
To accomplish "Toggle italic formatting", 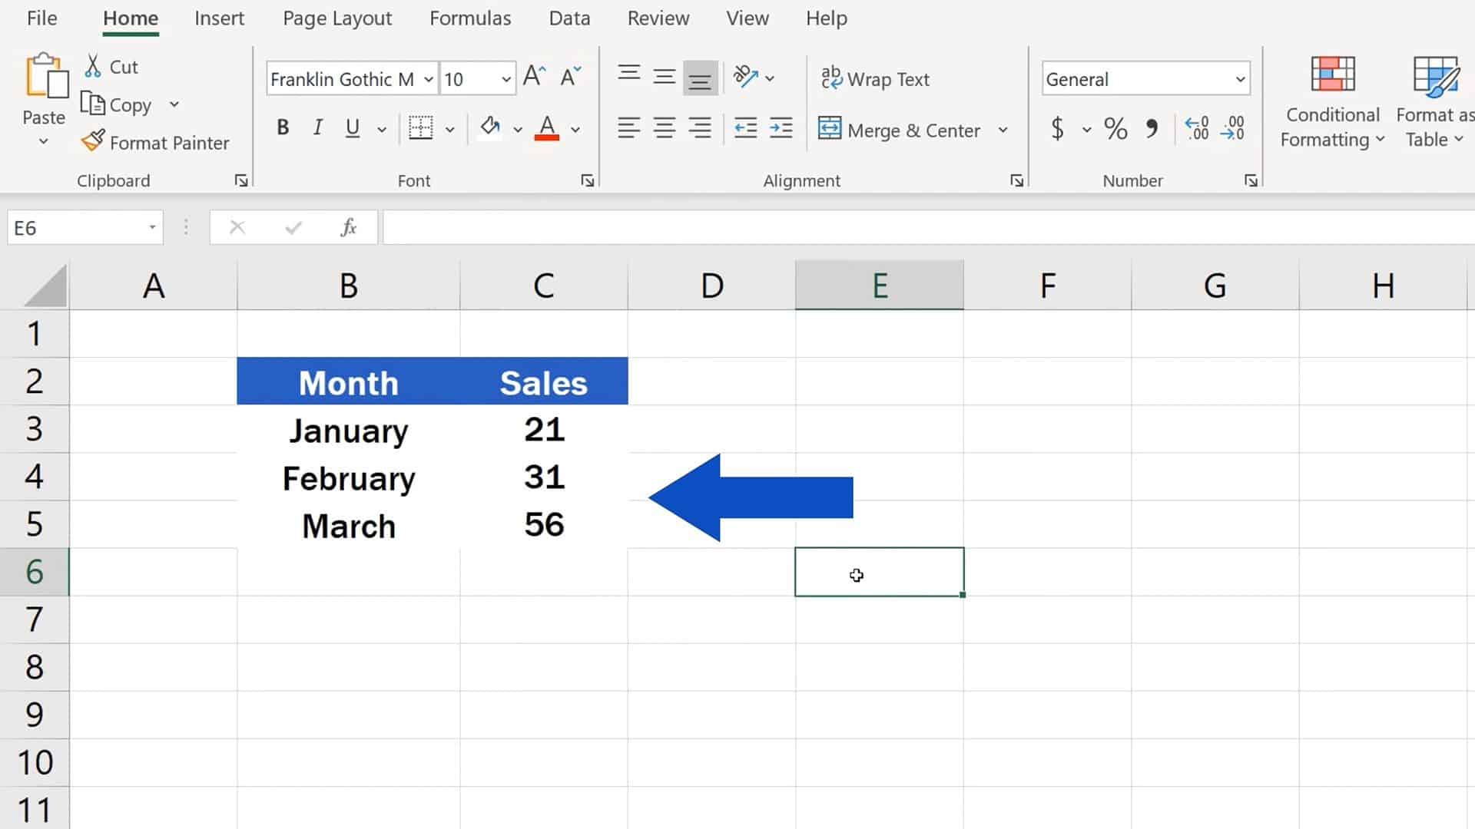I will coord(317,127).
